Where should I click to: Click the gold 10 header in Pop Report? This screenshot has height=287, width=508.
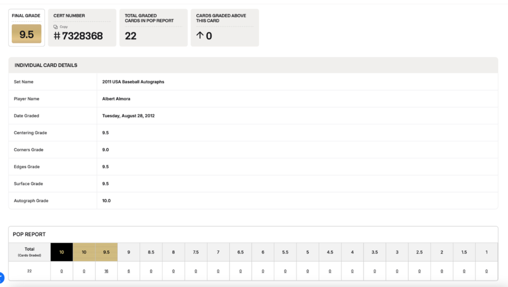click(x=84, y=252)
